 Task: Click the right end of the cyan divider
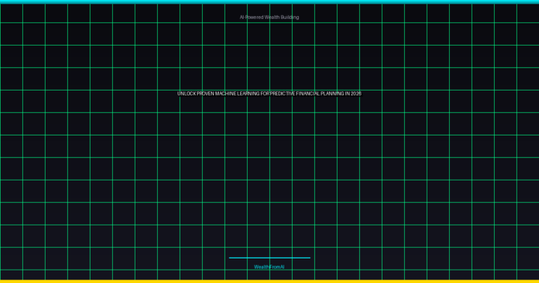click(309, 258)
